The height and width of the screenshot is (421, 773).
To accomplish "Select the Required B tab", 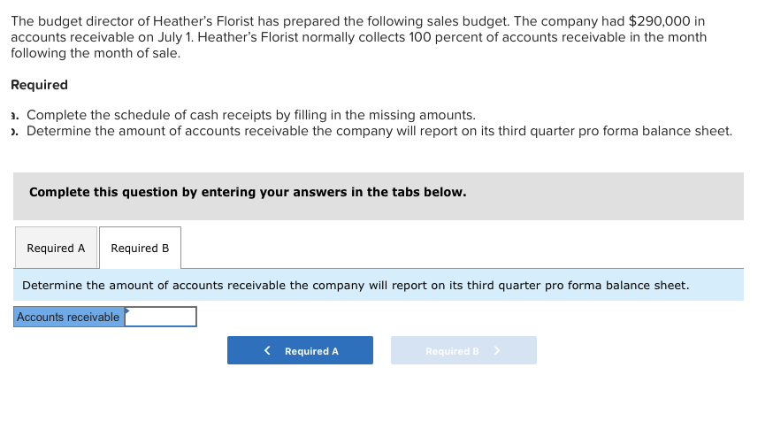I will pyautogui.click(x=140, y=249).
